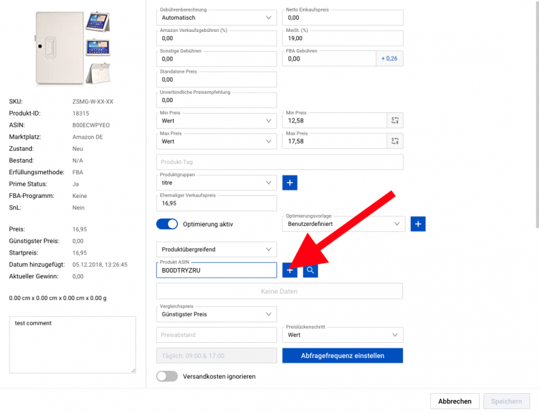Click the Täglich: 09:00 & 17:00 field
Screen dimensions: 539x413
(216, 356)
